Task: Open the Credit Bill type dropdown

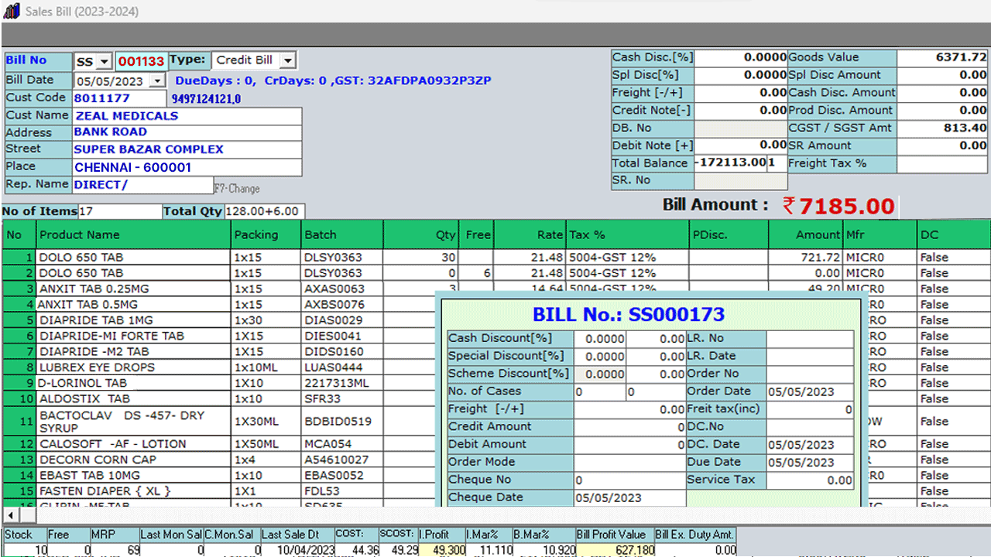Action: click(x=287, y=60)
